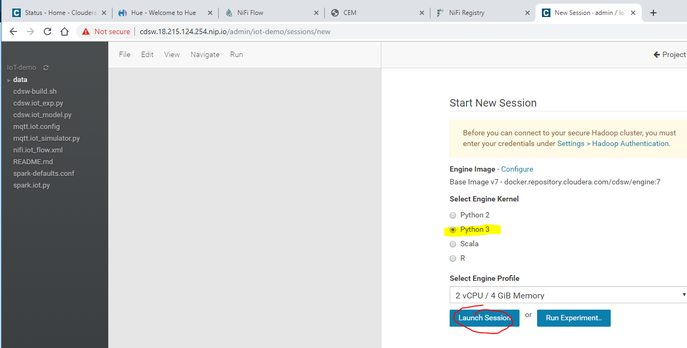Open the Edit menu
The image size is (687, 348).
click(x=147, y=54)
